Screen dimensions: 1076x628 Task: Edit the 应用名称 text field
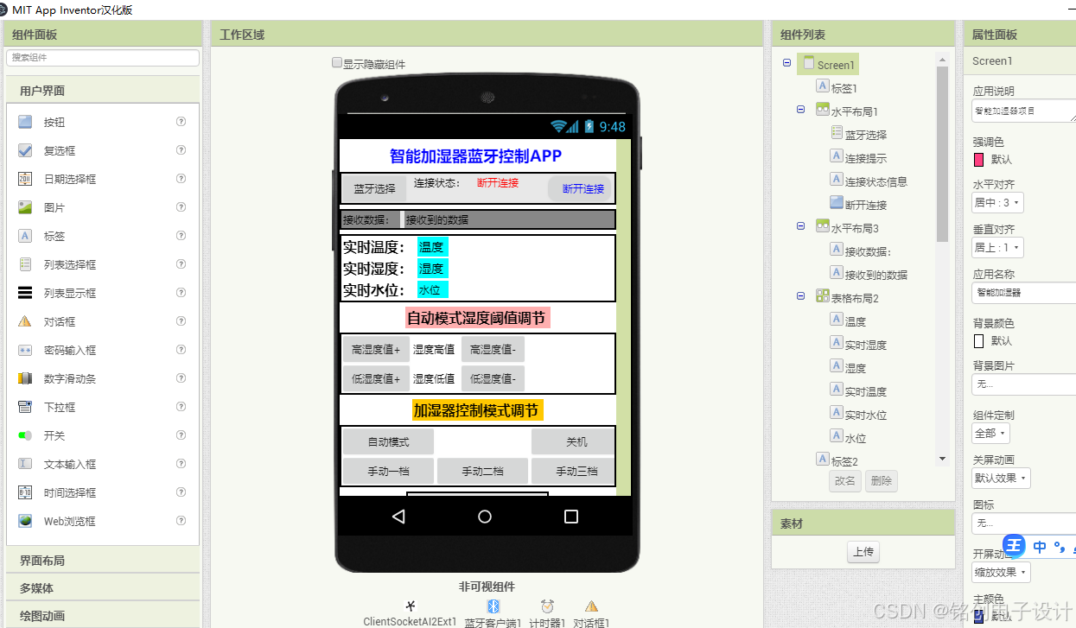click(1023, 293)
